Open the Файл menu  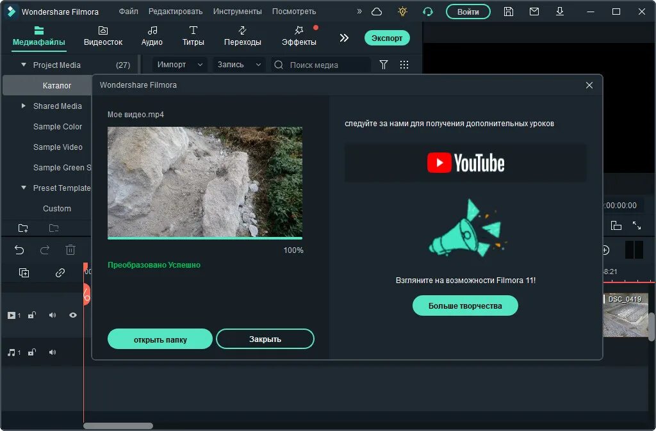pos(127,11)
